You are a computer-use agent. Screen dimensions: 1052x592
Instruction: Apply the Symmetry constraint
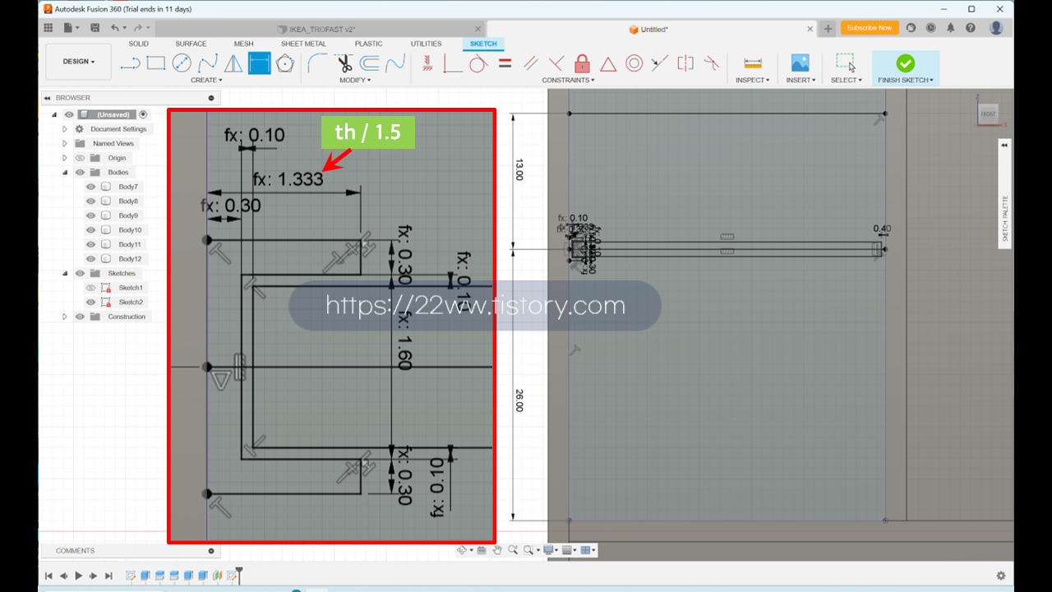(685, 63)
